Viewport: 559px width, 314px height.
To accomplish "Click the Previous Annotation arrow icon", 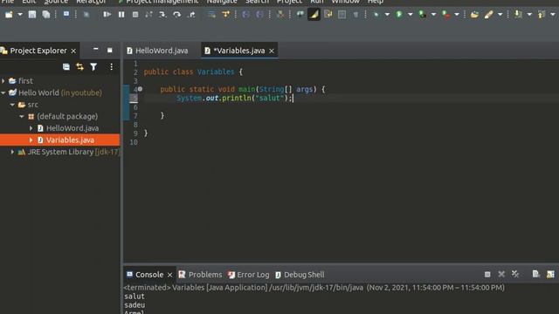I will [x=542, y=15].
